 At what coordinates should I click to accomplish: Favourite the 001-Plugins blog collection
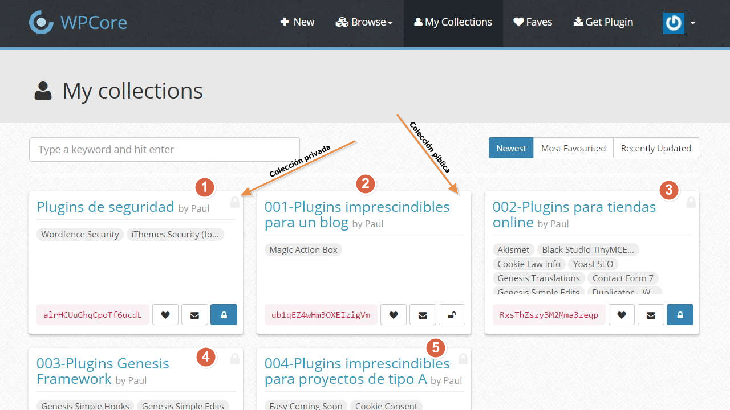coord(394,315)
